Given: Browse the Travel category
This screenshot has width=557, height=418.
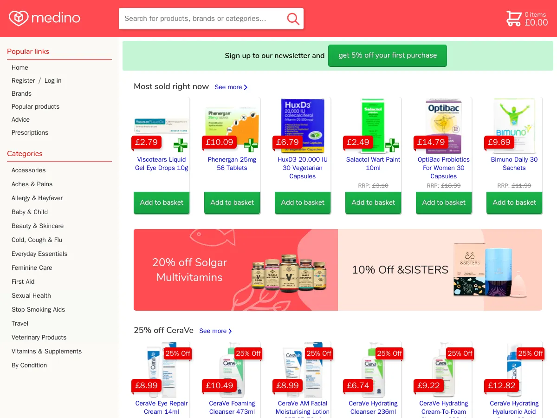Looking at the screenshot, I should point(20,323).
